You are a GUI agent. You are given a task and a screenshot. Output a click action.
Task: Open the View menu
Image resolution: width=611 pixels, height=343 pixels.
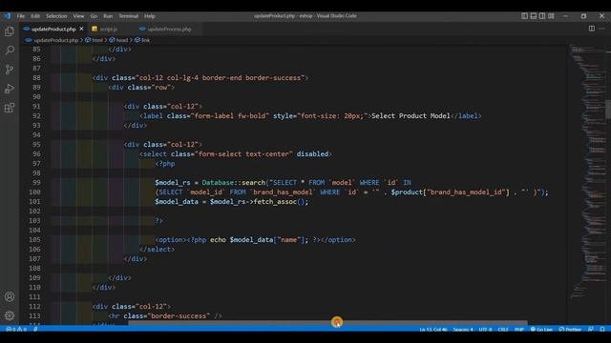tap(78, 16)
